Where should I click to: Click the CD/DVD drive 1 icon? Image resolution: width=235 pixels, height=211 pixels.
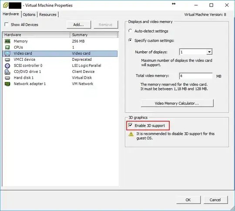[x=7, y=72]
